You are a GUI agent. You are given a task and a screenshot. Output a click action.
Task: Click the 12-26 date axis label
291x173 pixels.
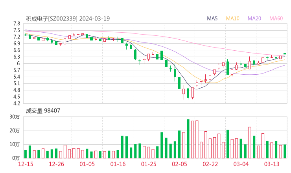[x=56, y=164]
